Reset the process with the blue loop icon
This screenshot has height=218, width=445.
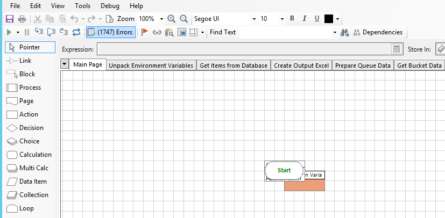pos(76,32)
